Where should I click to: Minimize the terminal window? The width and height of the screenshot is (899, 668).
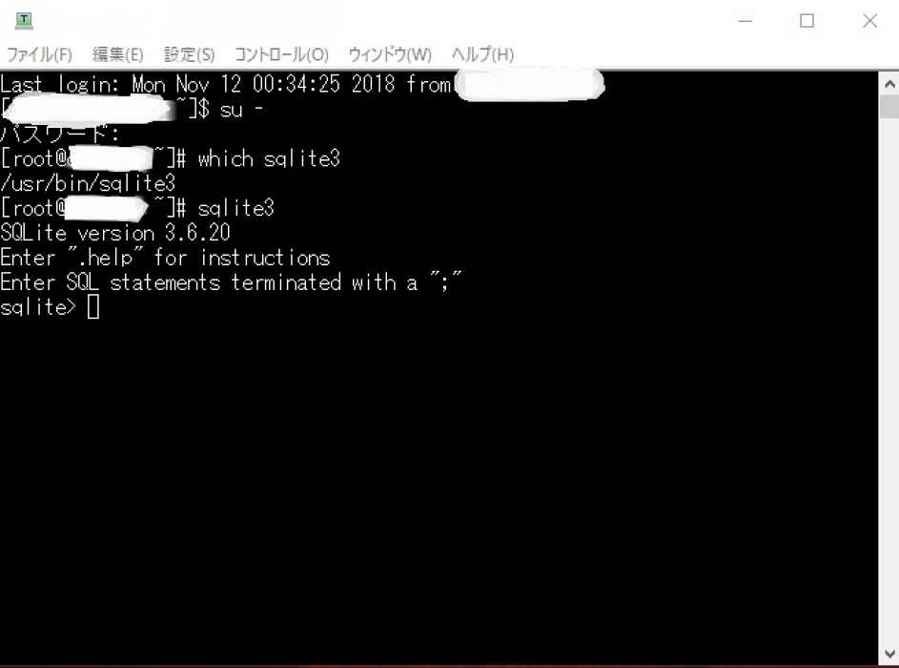[745, 21]
